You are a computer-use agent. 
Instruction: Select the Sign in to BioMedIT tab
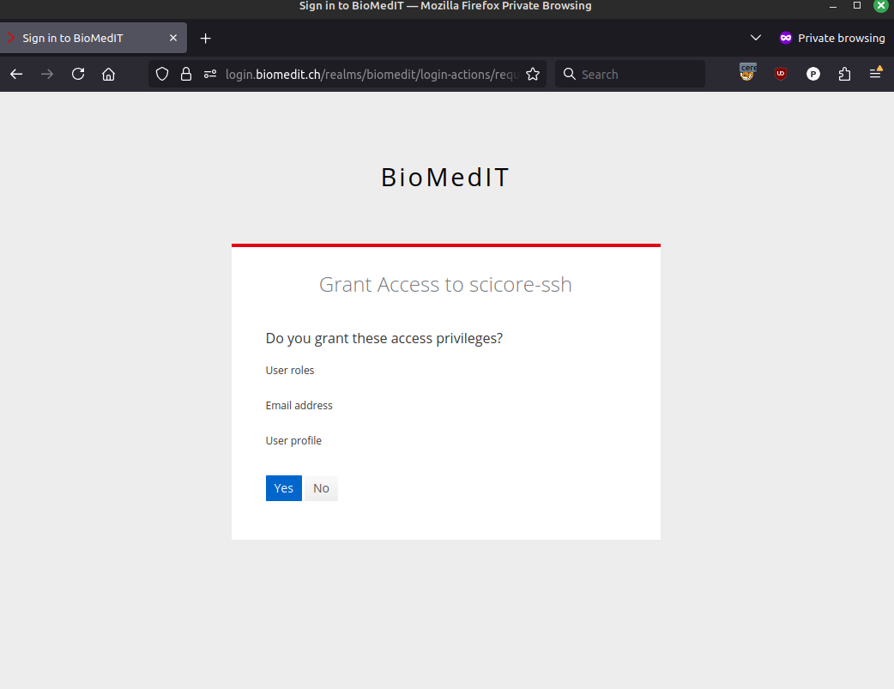pyautogui.click(x=86, y=39)
